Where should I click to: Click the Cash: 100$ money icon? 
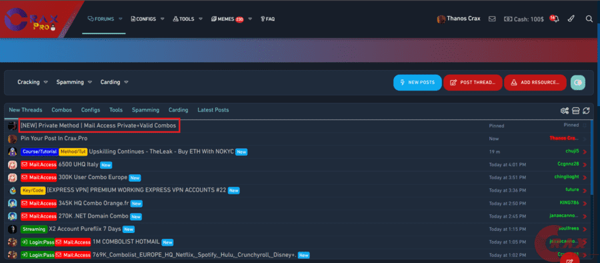[508, 19]
